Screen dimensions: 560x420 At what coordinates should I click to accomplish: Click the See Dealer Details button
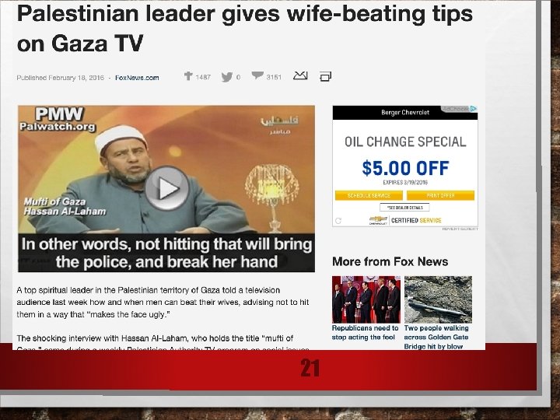tap(404, 208)
